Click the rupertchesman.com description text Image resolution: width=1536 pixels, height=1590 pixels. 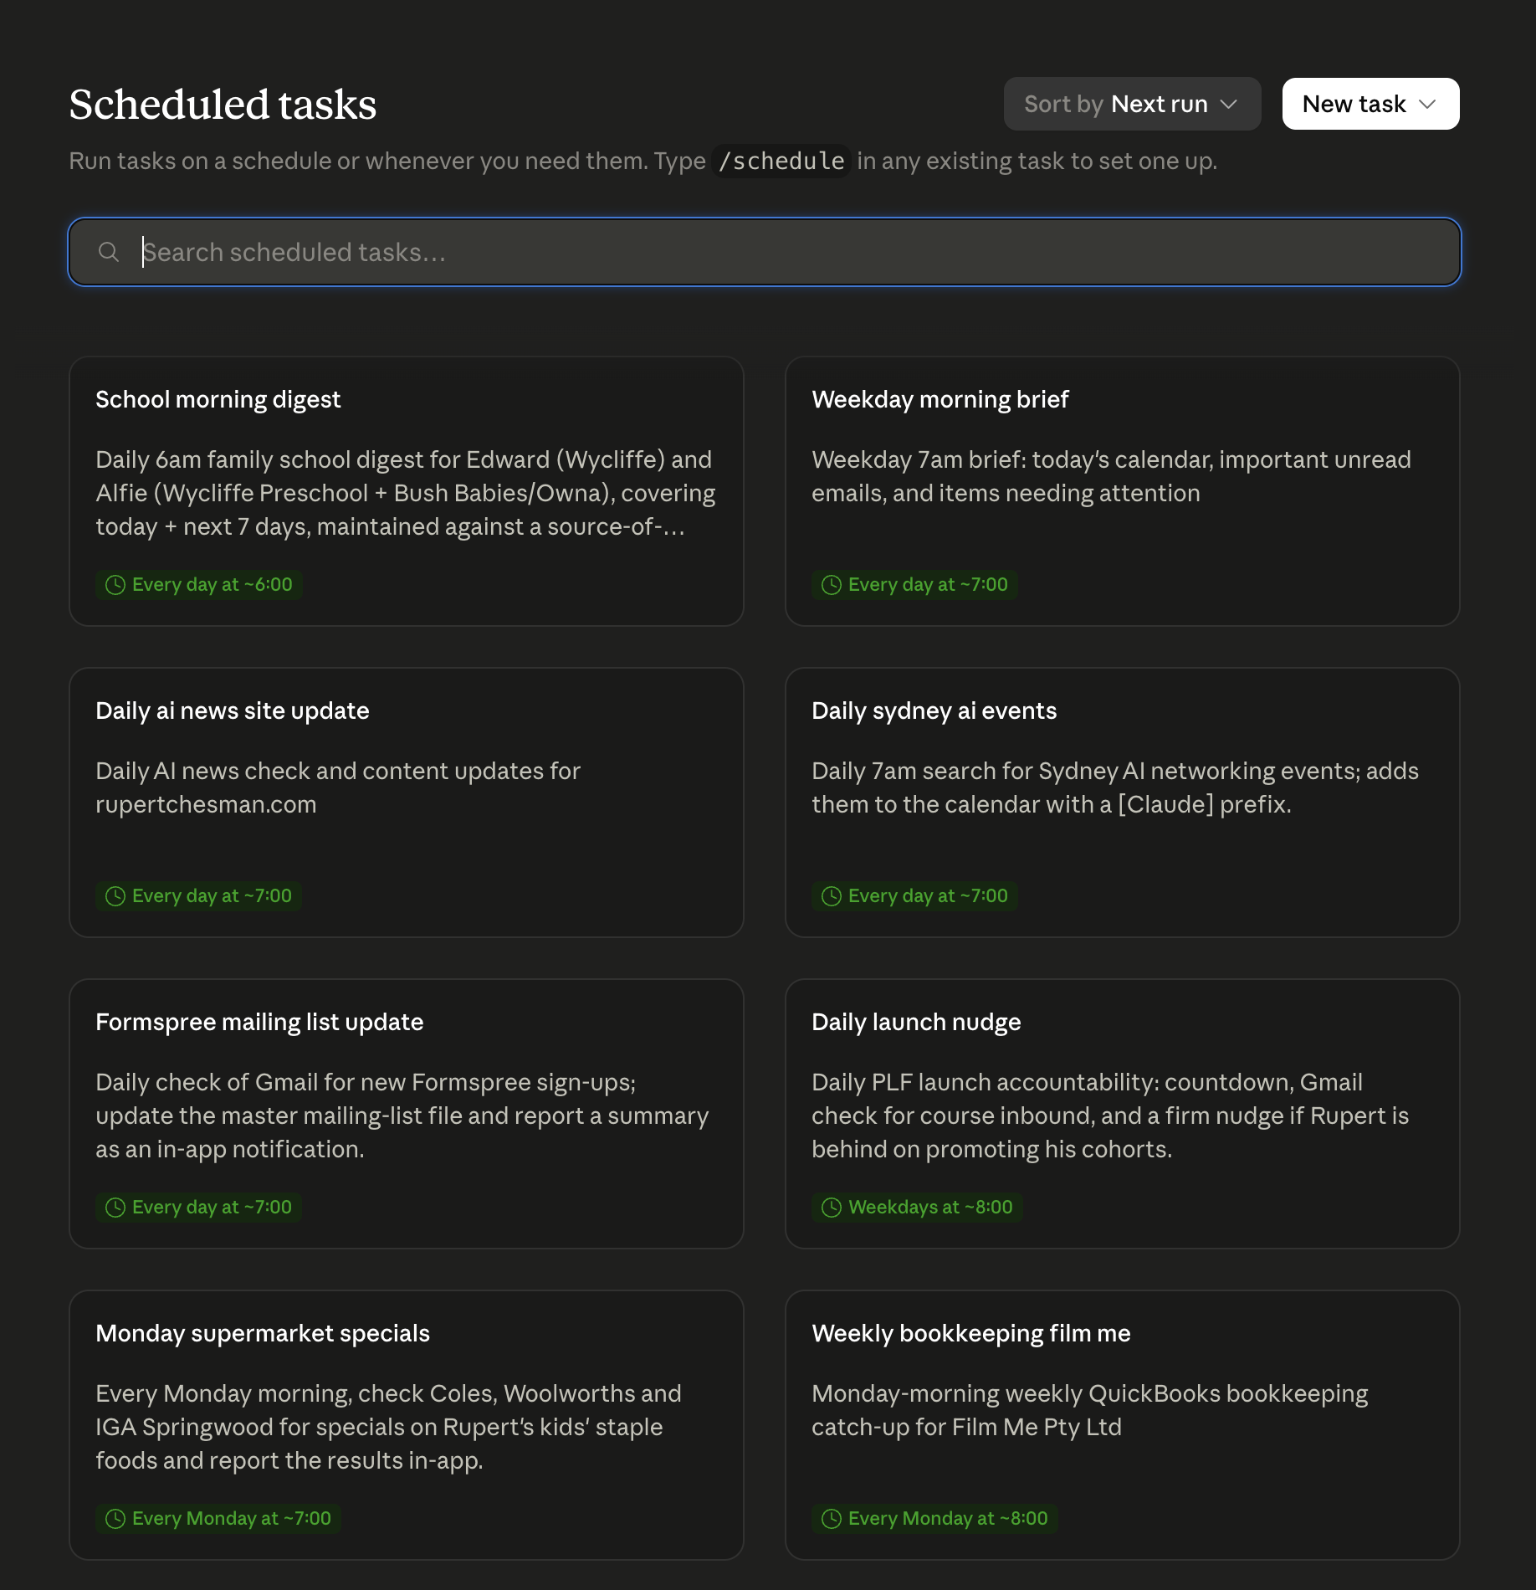[x=338, y=787]
